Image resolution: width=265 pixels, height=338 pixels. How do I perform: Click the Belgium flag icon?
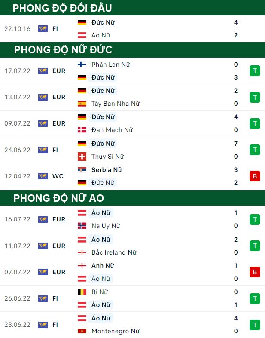(82, 292)
